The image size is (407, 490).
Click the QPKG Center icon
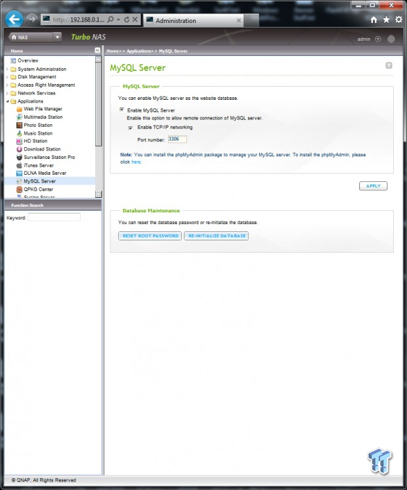click(20, 189)
